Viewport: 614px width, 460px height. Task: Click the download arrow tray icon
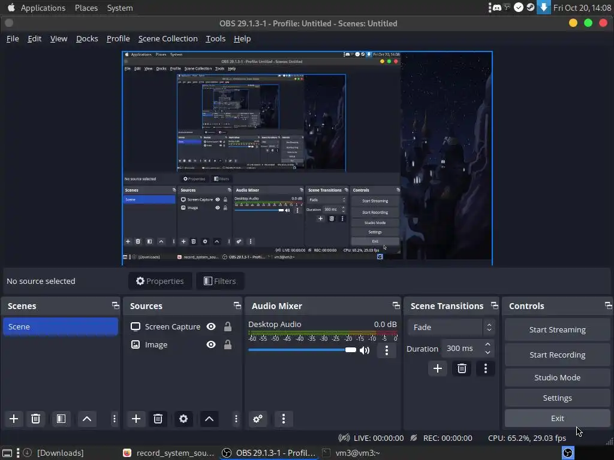[543, 7]
